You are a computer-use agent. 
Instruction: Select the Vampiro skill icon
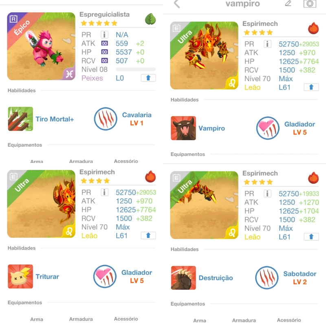(183, 128)
